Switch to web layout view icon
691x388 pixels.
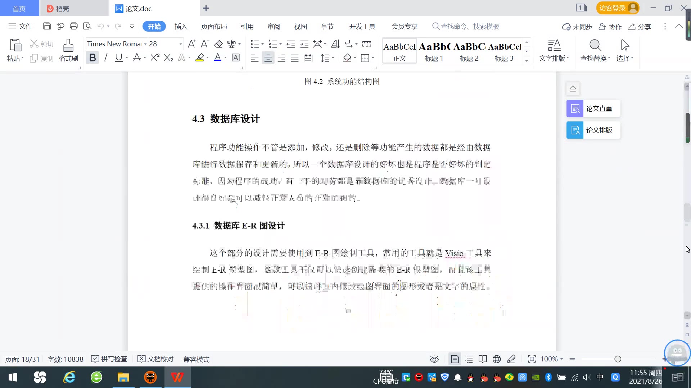point(497,359)
